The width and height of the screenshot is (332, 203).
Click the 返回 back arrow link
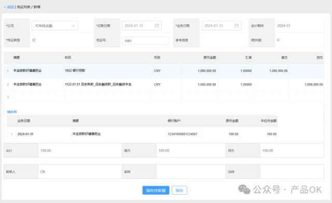(x=9, y=7)
